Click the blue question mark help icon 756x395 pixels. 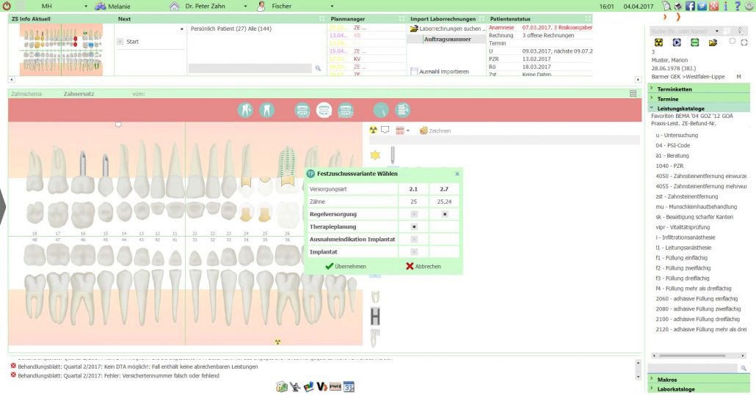737,6
